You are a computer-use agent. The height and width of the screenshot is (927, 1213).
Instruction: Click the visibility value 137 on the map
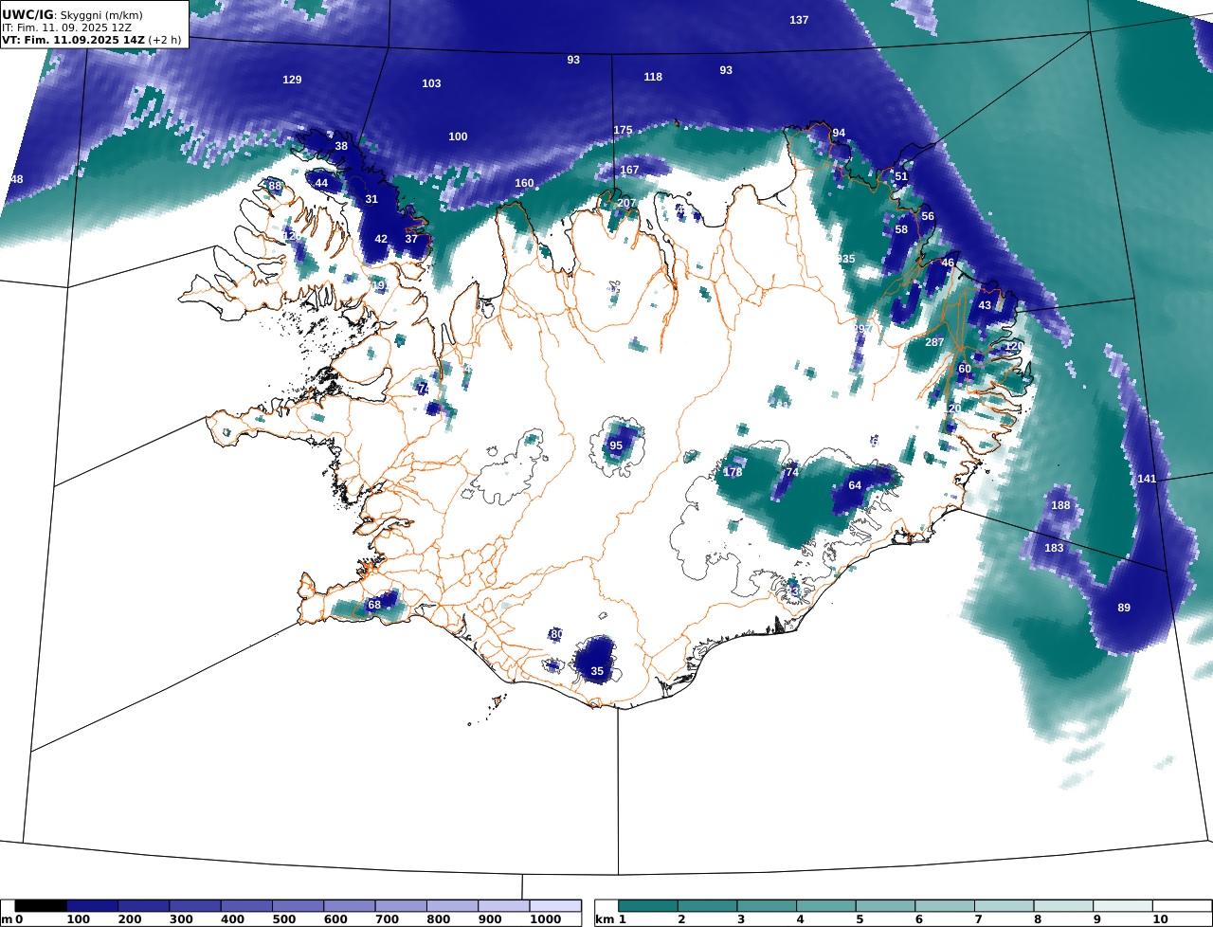tap(799, 20)
